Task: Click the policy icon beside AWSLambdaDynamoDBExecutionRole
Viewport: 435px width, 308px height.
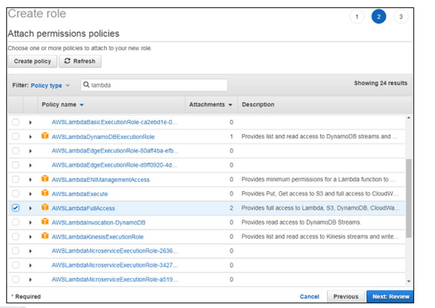Action: (45, 136)
